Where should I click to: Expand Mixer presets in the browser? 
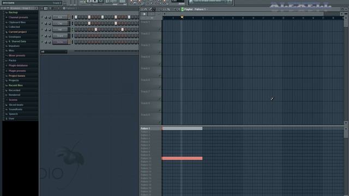coord(17,56)
